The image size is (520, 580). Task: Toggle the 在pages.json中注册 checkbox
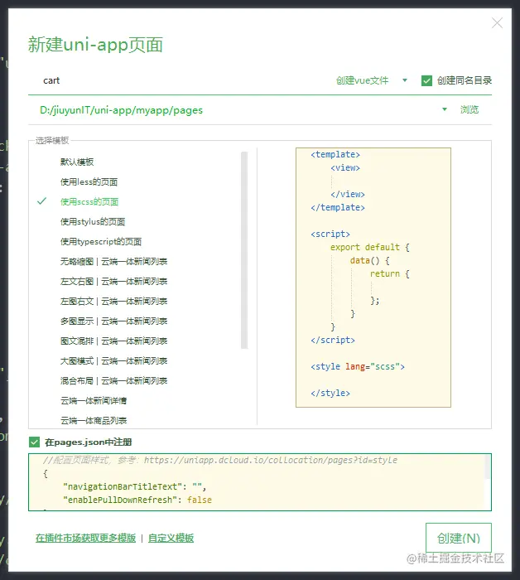(35, 442)
